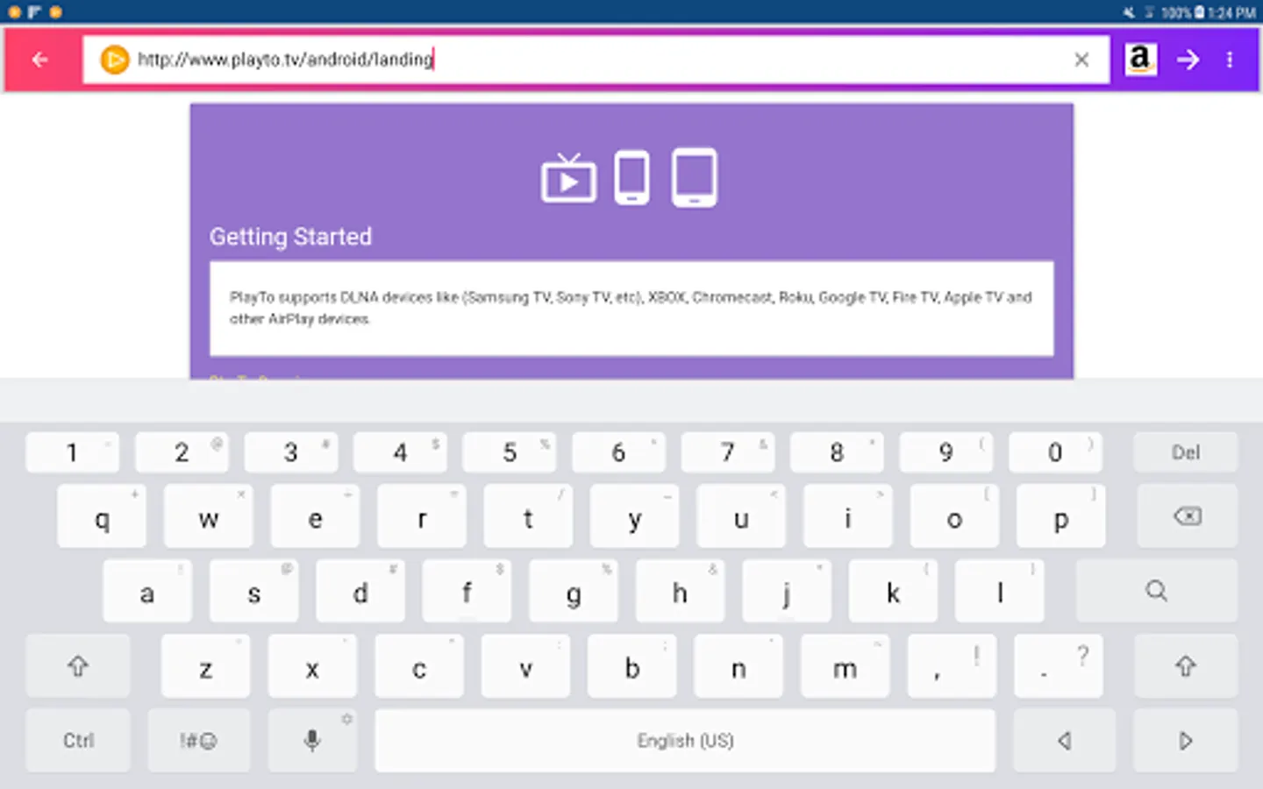Tap the k key
The image size is (1263, 789).
pyautogui.click(x=893, y=592)
